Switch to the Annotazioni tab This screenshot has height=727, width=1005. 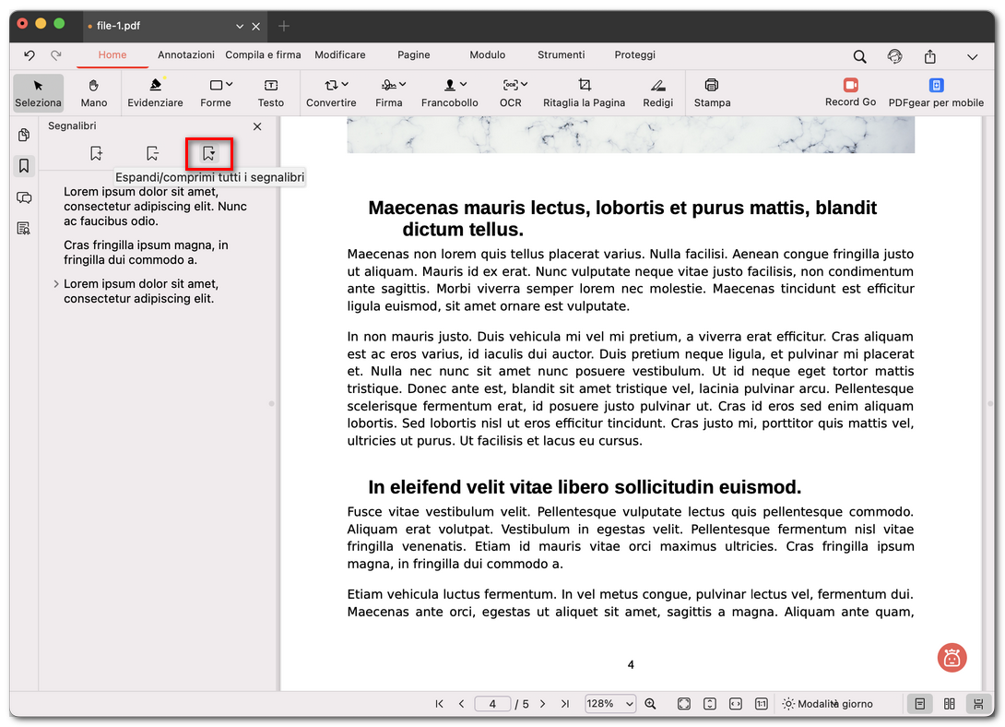(185, 54)
